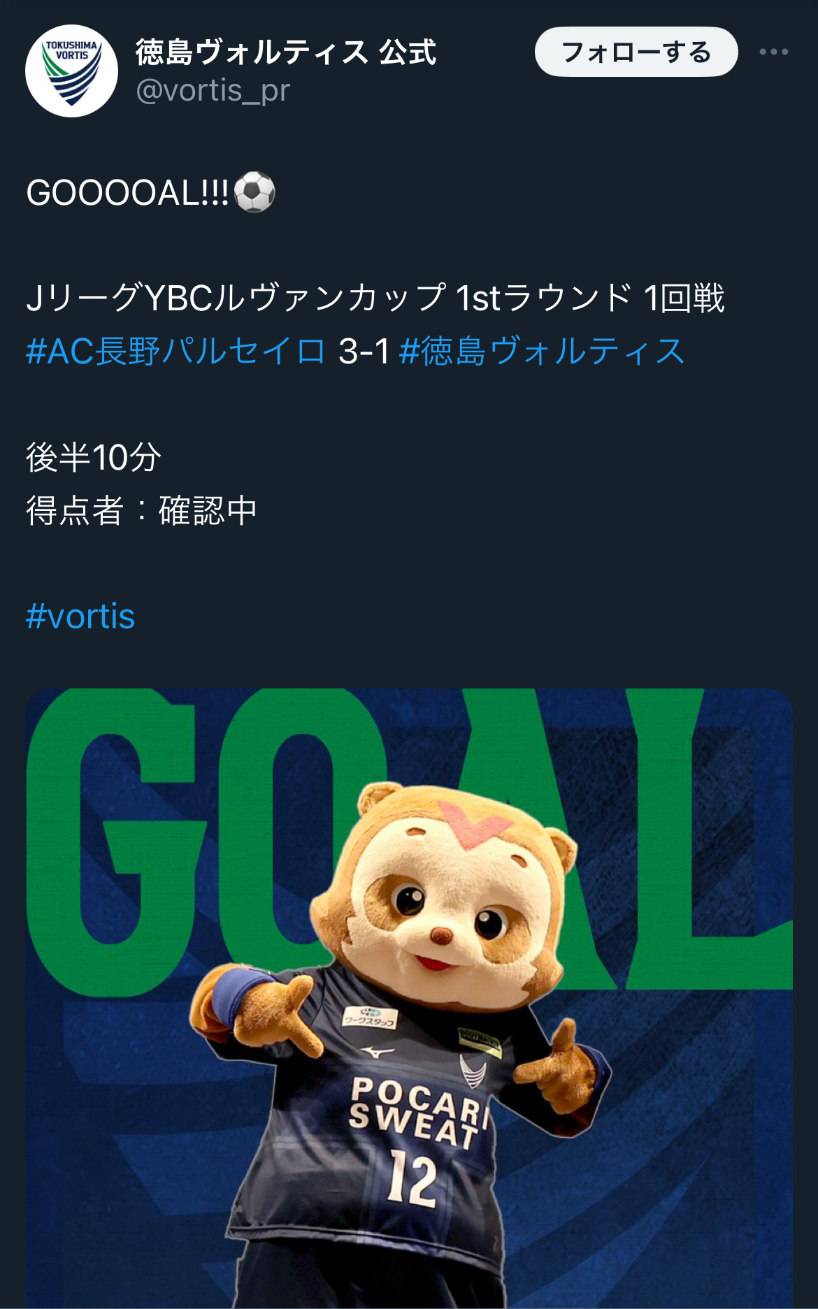Open the #徳島ヴォルティス hashtag

click(x=543, y=351)
